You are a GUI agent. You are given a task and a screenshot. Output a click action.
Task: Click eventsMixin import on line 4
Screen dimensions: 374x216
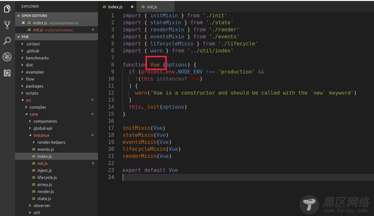click(x=167, y=37)
